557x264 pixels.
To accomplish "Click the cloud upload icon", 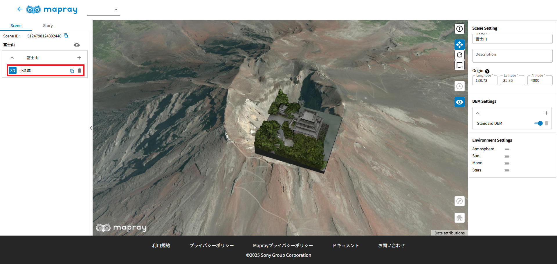I will pos(77,45).
